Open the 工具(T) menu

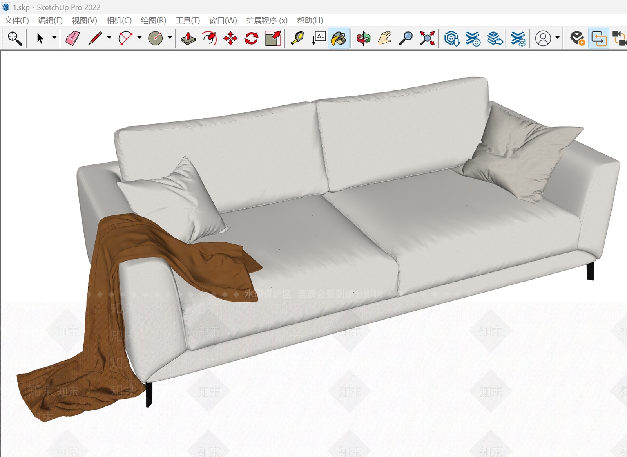pyautogui.click(x=188, y=20)
